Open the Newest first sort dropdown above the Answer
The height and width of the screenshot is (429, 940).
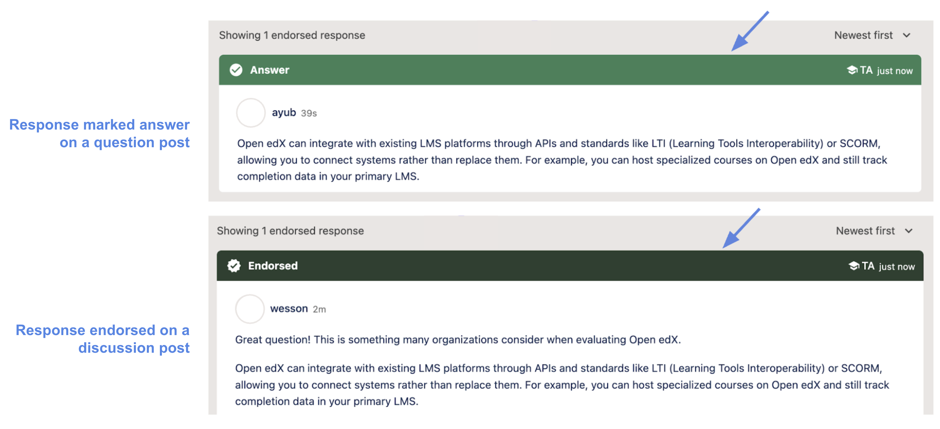(x=872, y=35)
